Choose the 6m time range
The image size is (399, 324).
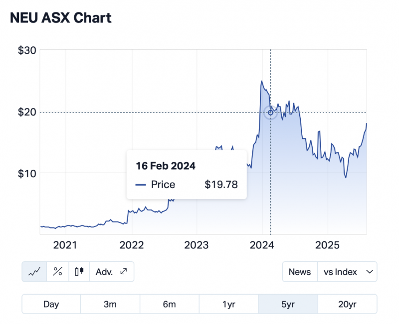pos(169,304)
